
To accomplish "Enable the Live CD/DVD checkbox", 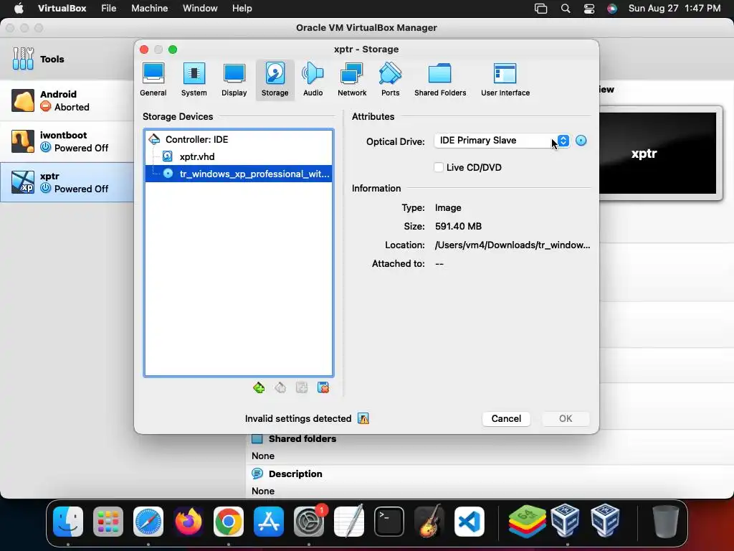I will (x=439, y=167).
